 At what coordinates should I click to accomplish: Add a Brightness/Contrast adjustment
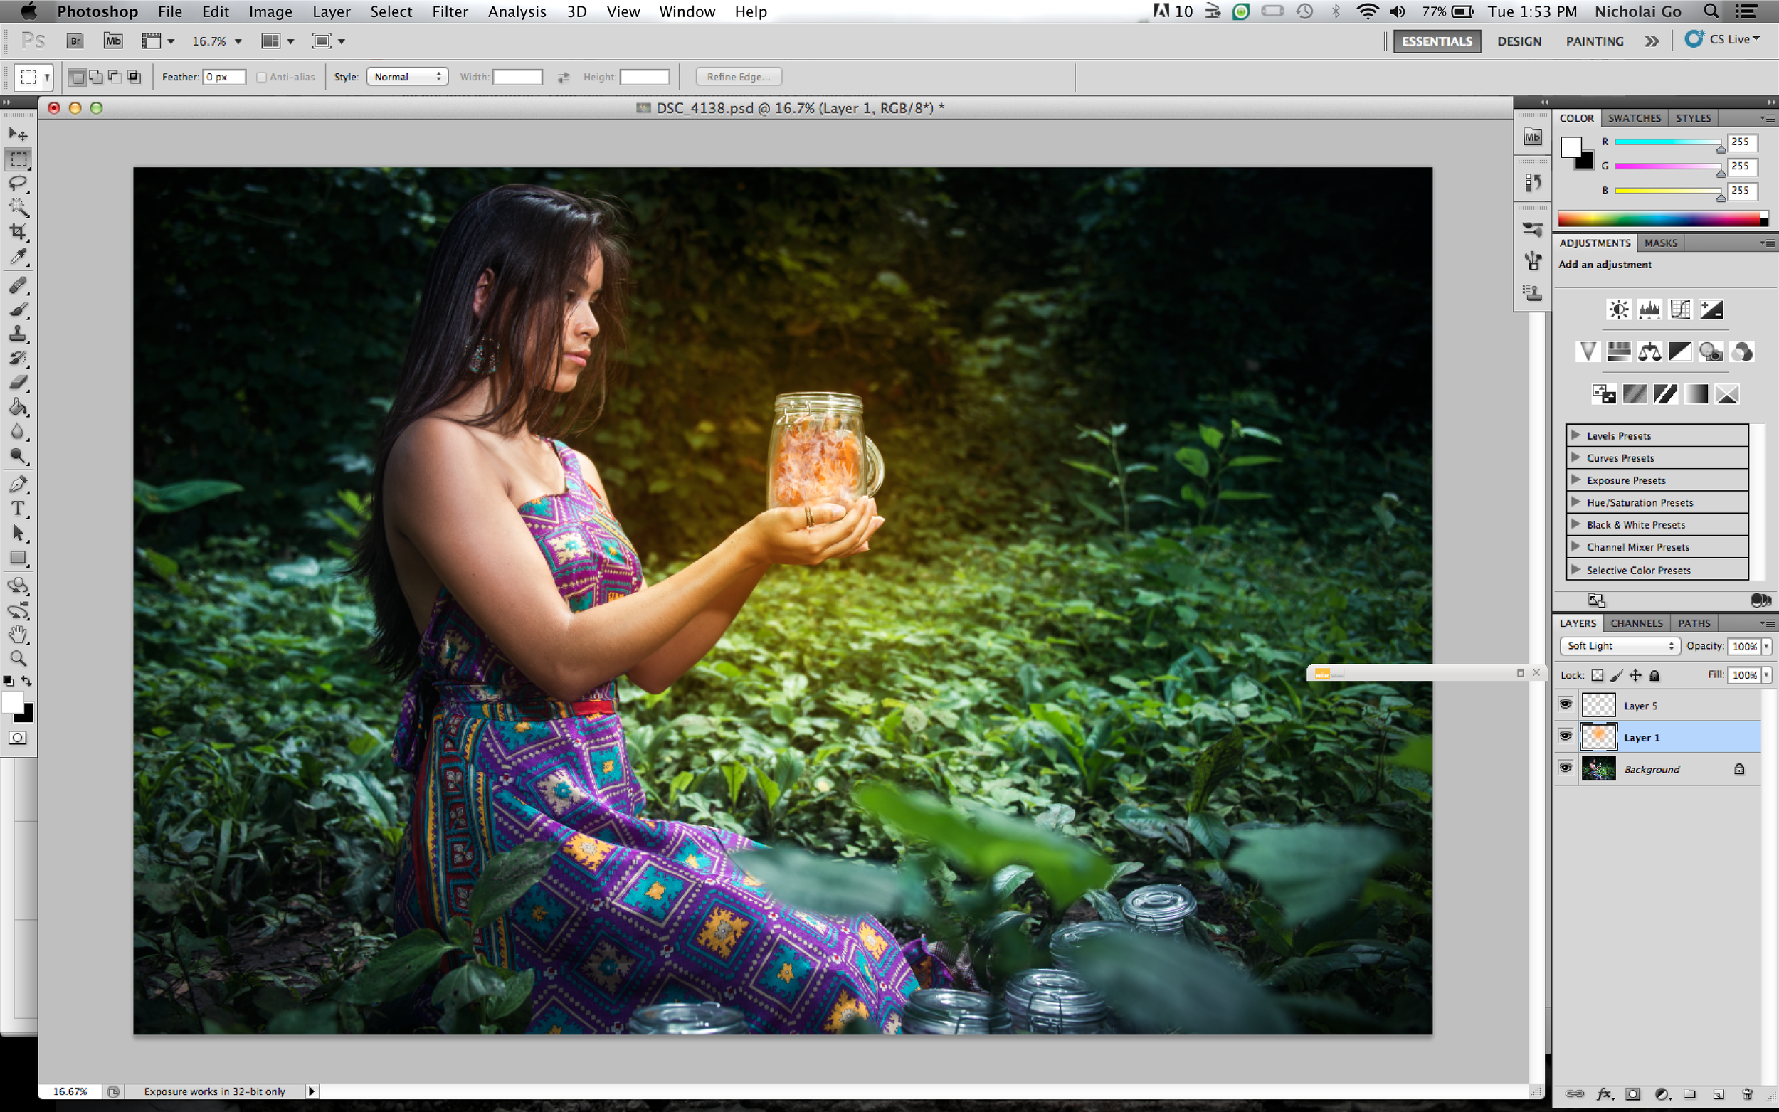1618,309
